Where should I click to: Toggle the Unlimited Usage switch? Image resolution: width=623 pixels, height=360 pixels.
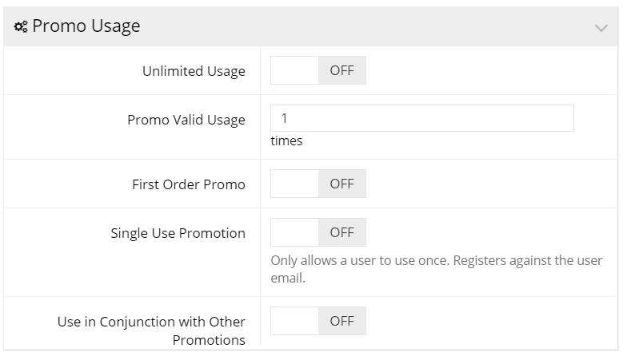click(318, 70)
